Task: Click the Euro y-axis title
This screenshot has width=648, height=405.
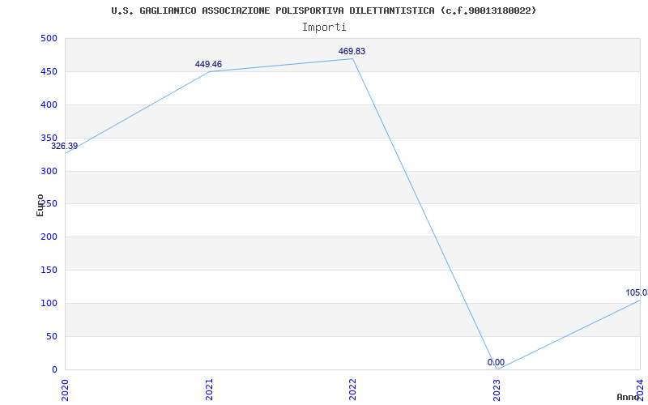Action: pyautogui.click(x=40, y=206)
